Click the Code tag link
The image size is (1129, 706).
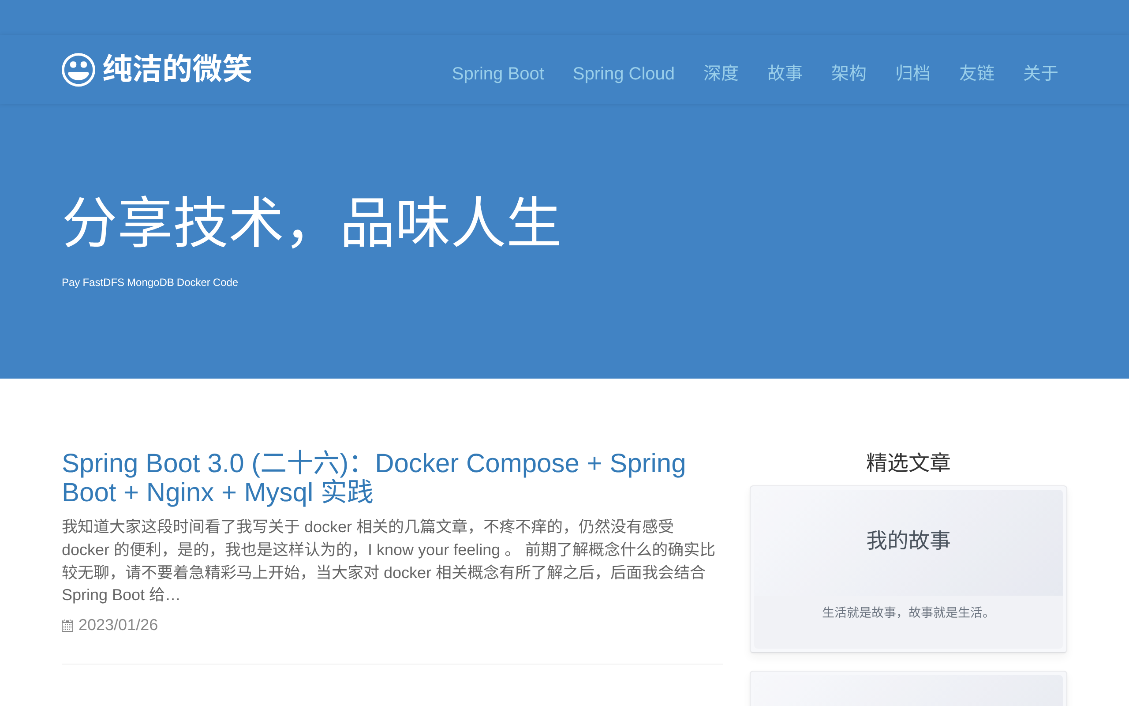click(225, 282)
